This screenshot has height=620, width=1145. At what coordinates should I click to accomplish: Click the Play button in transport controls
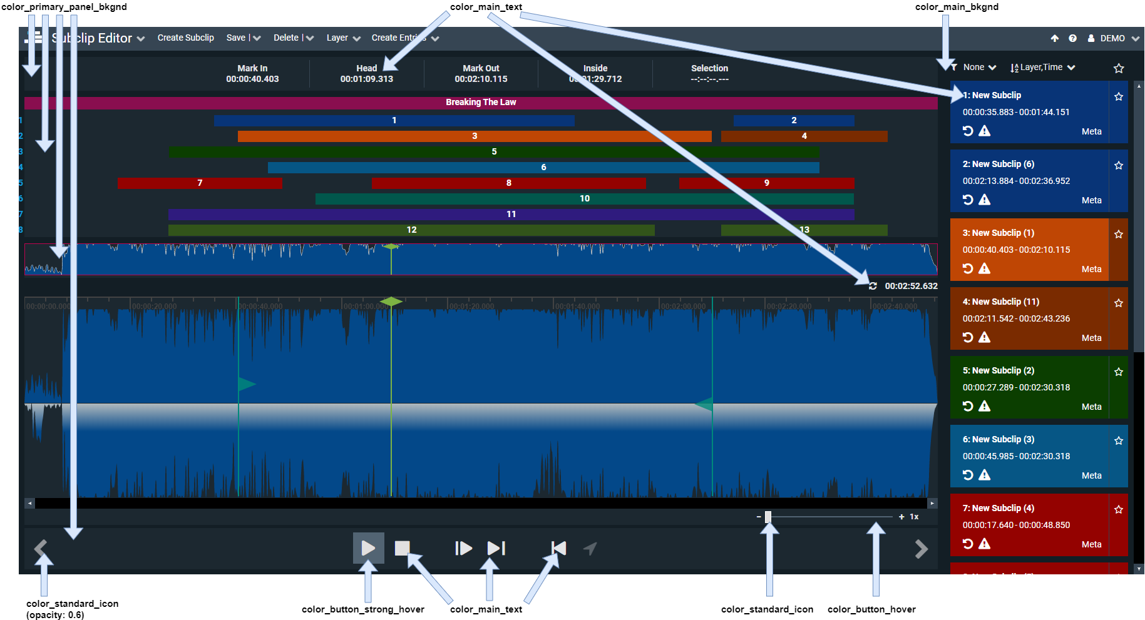pyautogui.click(x=368, y=549)
